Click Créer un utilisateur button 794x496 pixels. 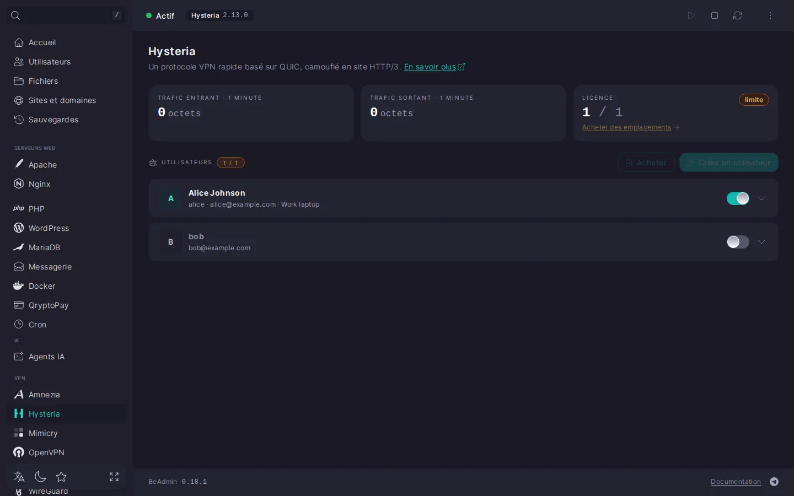(x=729, y=163)
